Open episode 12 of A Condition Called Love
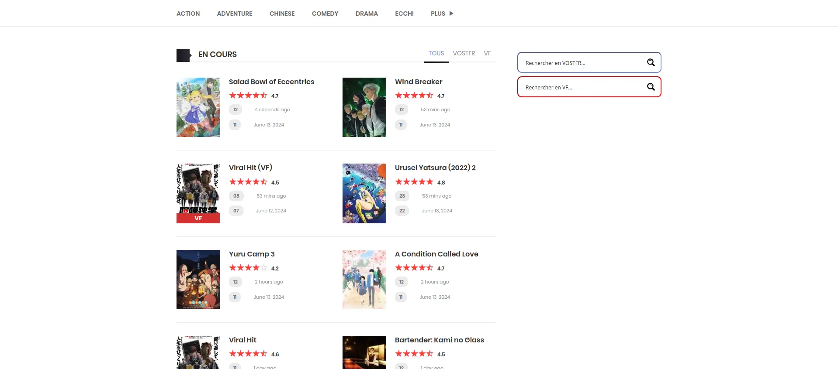Image resolution: width=838 pixels, height=369 pixels. pyautogui.click(x=401, y=282)
